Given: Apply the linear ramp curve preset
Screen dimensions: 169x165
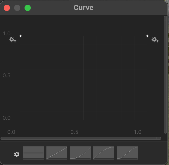Looking at the screenshot, I should point(57,153).
